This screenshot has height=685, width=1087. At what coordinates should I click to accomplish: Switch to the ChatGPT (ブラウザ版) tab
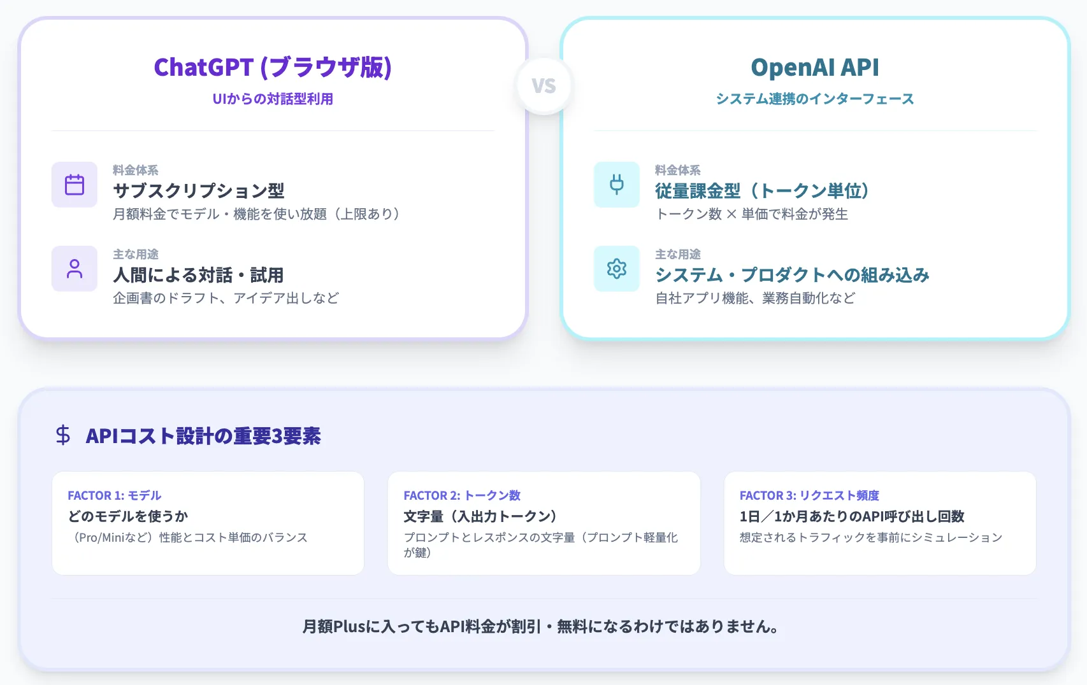click(273, 67)
